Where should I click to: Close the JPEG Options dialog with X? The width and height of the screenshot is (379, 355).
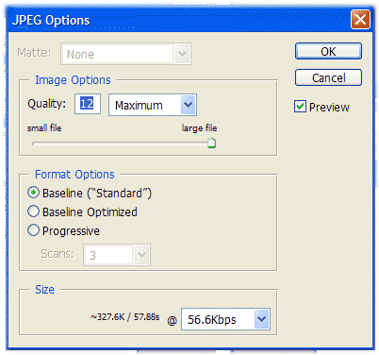[x=360, y=20]
